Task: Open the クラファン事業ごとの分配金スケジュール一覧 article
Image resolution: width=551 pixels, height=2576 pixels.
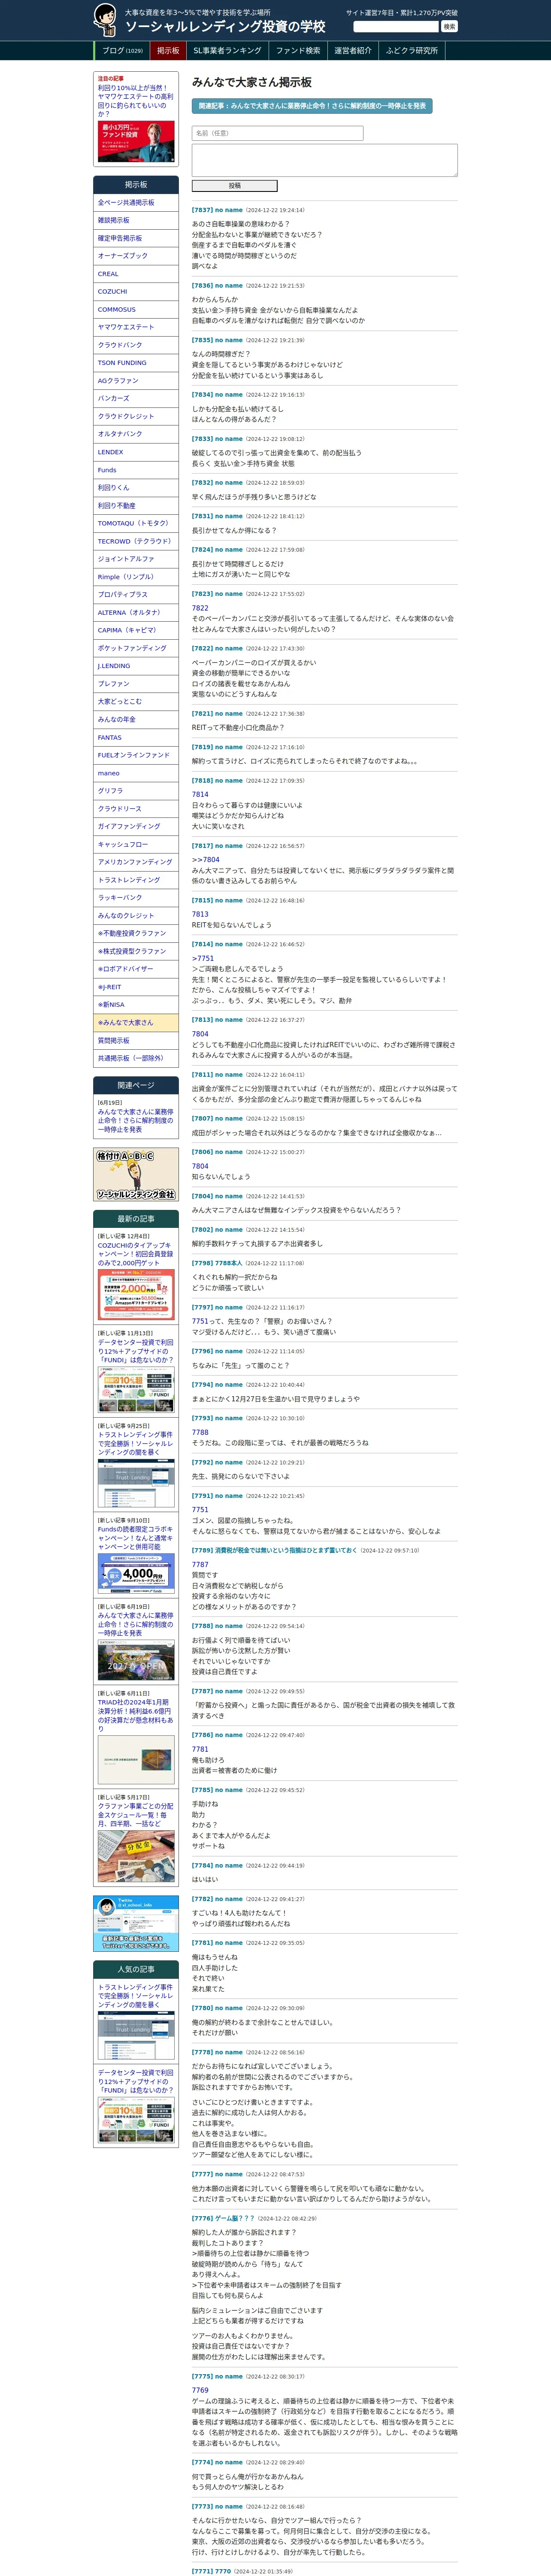Action: pos(135,1815)
